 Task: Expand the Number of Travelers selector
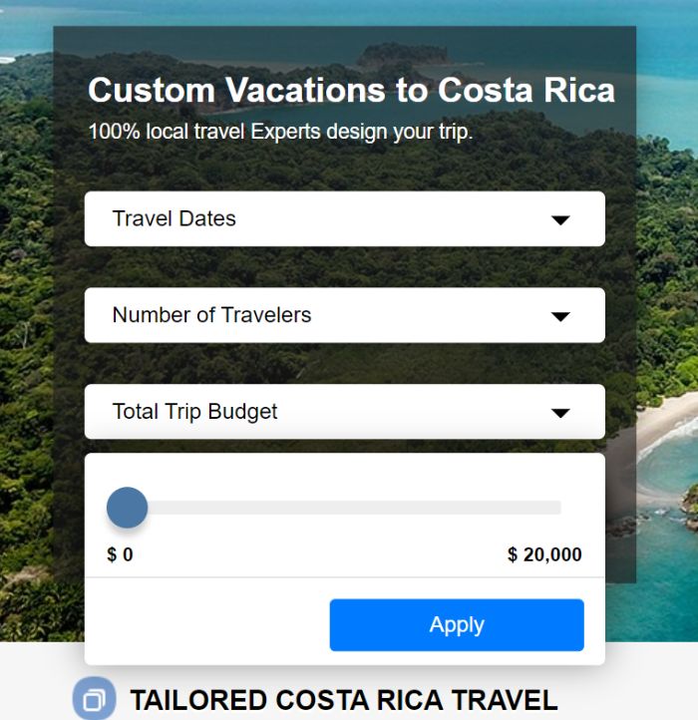(x=345, y=315)
